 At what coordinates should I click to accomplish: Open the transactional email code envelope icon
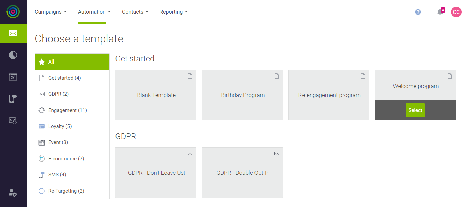tap(13, 120)
